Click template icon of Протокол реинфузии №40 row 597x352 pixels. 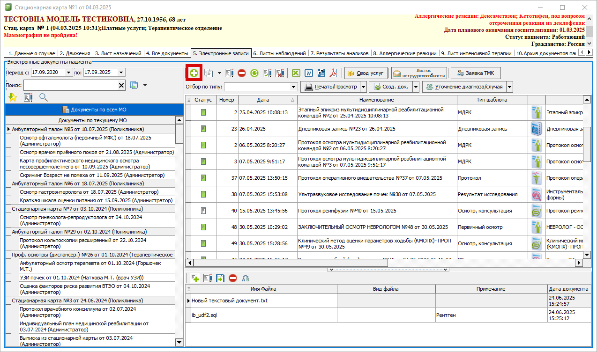pos(537,211)
